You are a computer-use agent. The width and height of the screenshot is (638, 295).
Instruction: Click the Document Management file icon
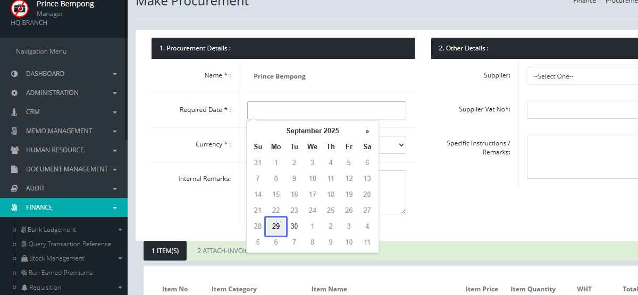coord(14,169)
